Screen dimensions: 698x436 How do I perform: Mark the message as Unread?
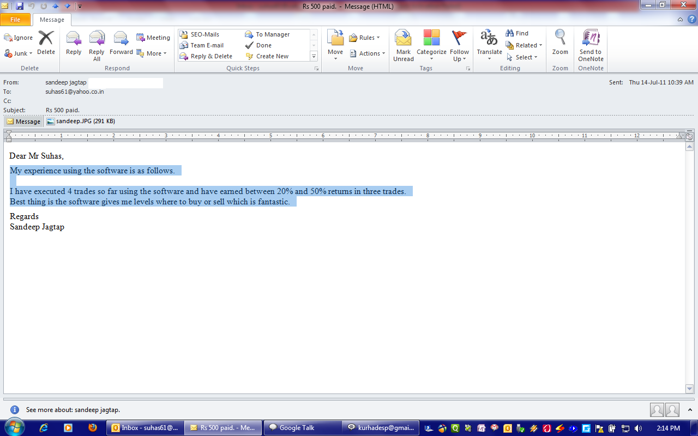point(404,46)
